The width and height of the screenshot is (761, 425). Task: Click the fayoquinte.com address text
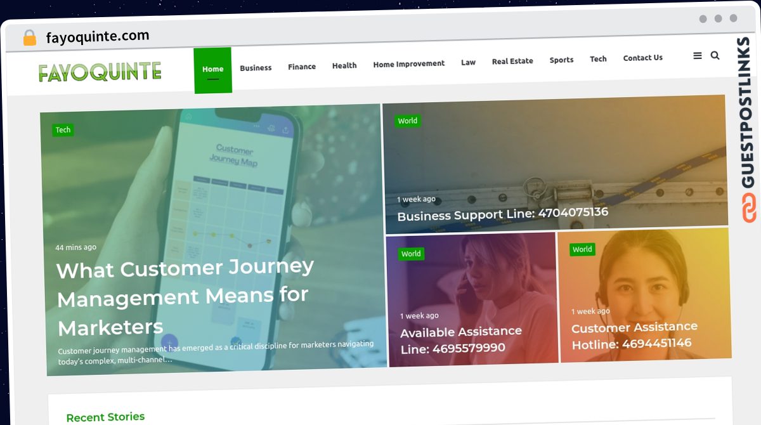pyautogui.click(x=98, y=36)
